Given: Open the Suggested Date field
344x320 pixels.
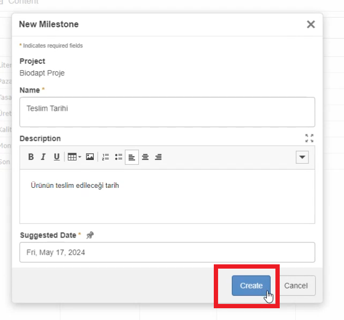Looking at the screenshot, I should 167,252.
